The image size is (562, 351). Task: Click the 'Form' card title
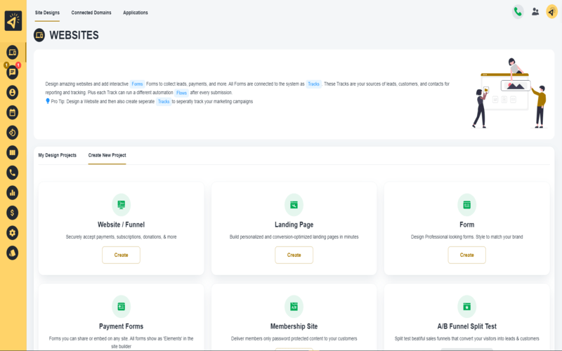[466, 225]
